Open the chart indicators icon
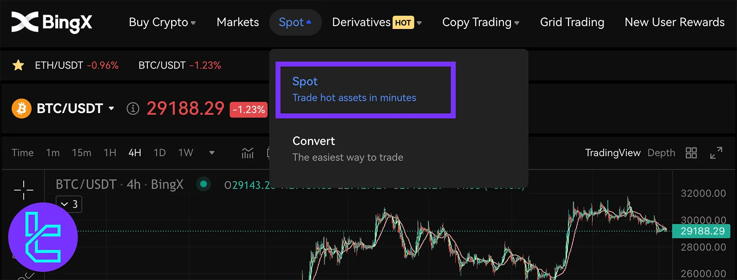737x280 pixels. coord(247,153)
